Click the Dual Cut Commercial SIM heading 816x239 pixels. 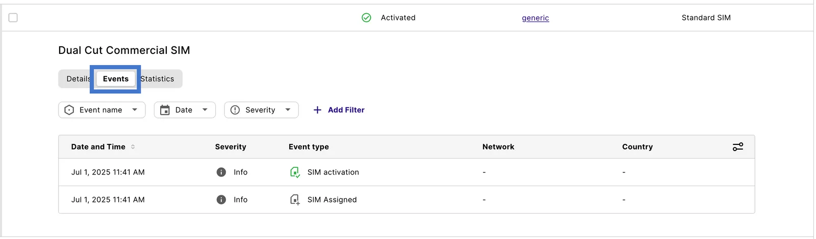pos(124,50)
